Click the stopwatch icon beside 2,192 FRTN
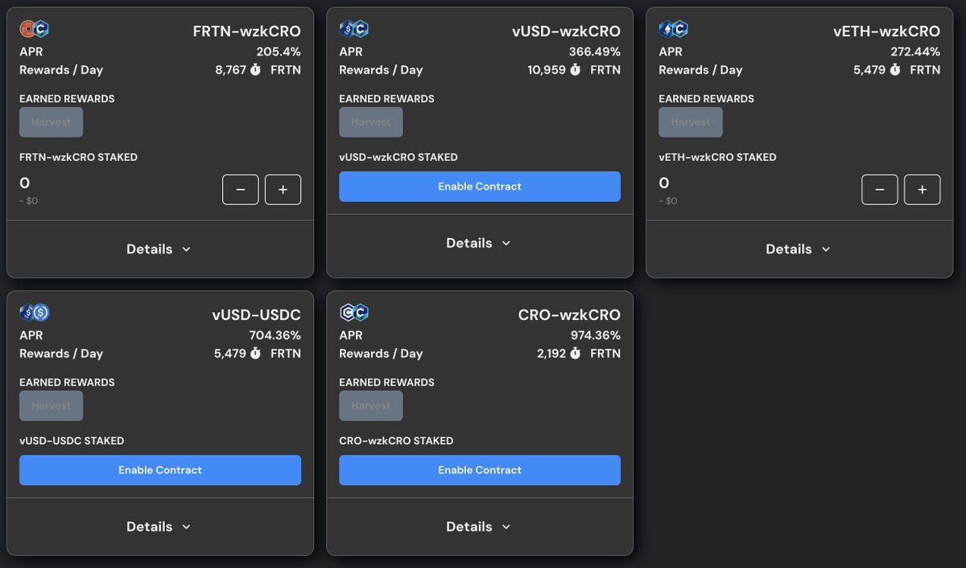Image resolution: width=966 pixels, height=568 pixels. [x=575, y=353]
